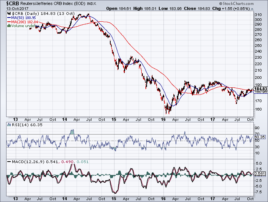The height and width of the screenshot is (202, 268).
Task: Click the date 13-Oct-2017
Action: click(18, 8)
